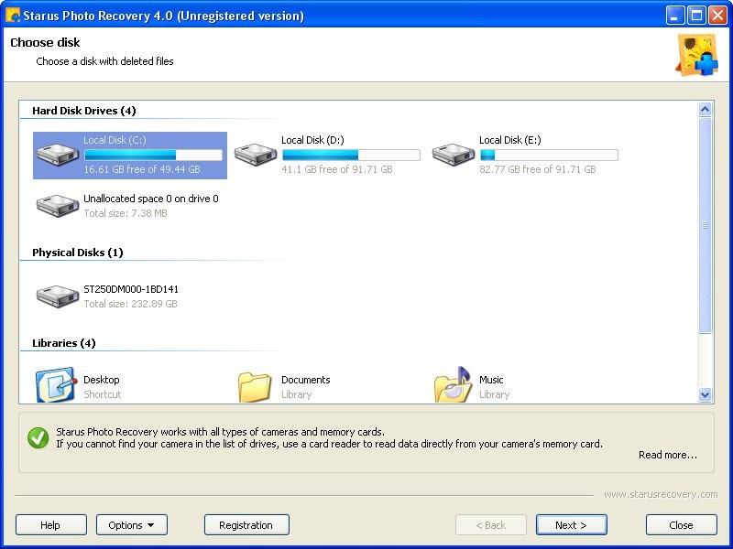Screen dimensions: 733x549
Task: Click the Hard Disk Drives (4) group header
Action: click(x=84, y=111)
